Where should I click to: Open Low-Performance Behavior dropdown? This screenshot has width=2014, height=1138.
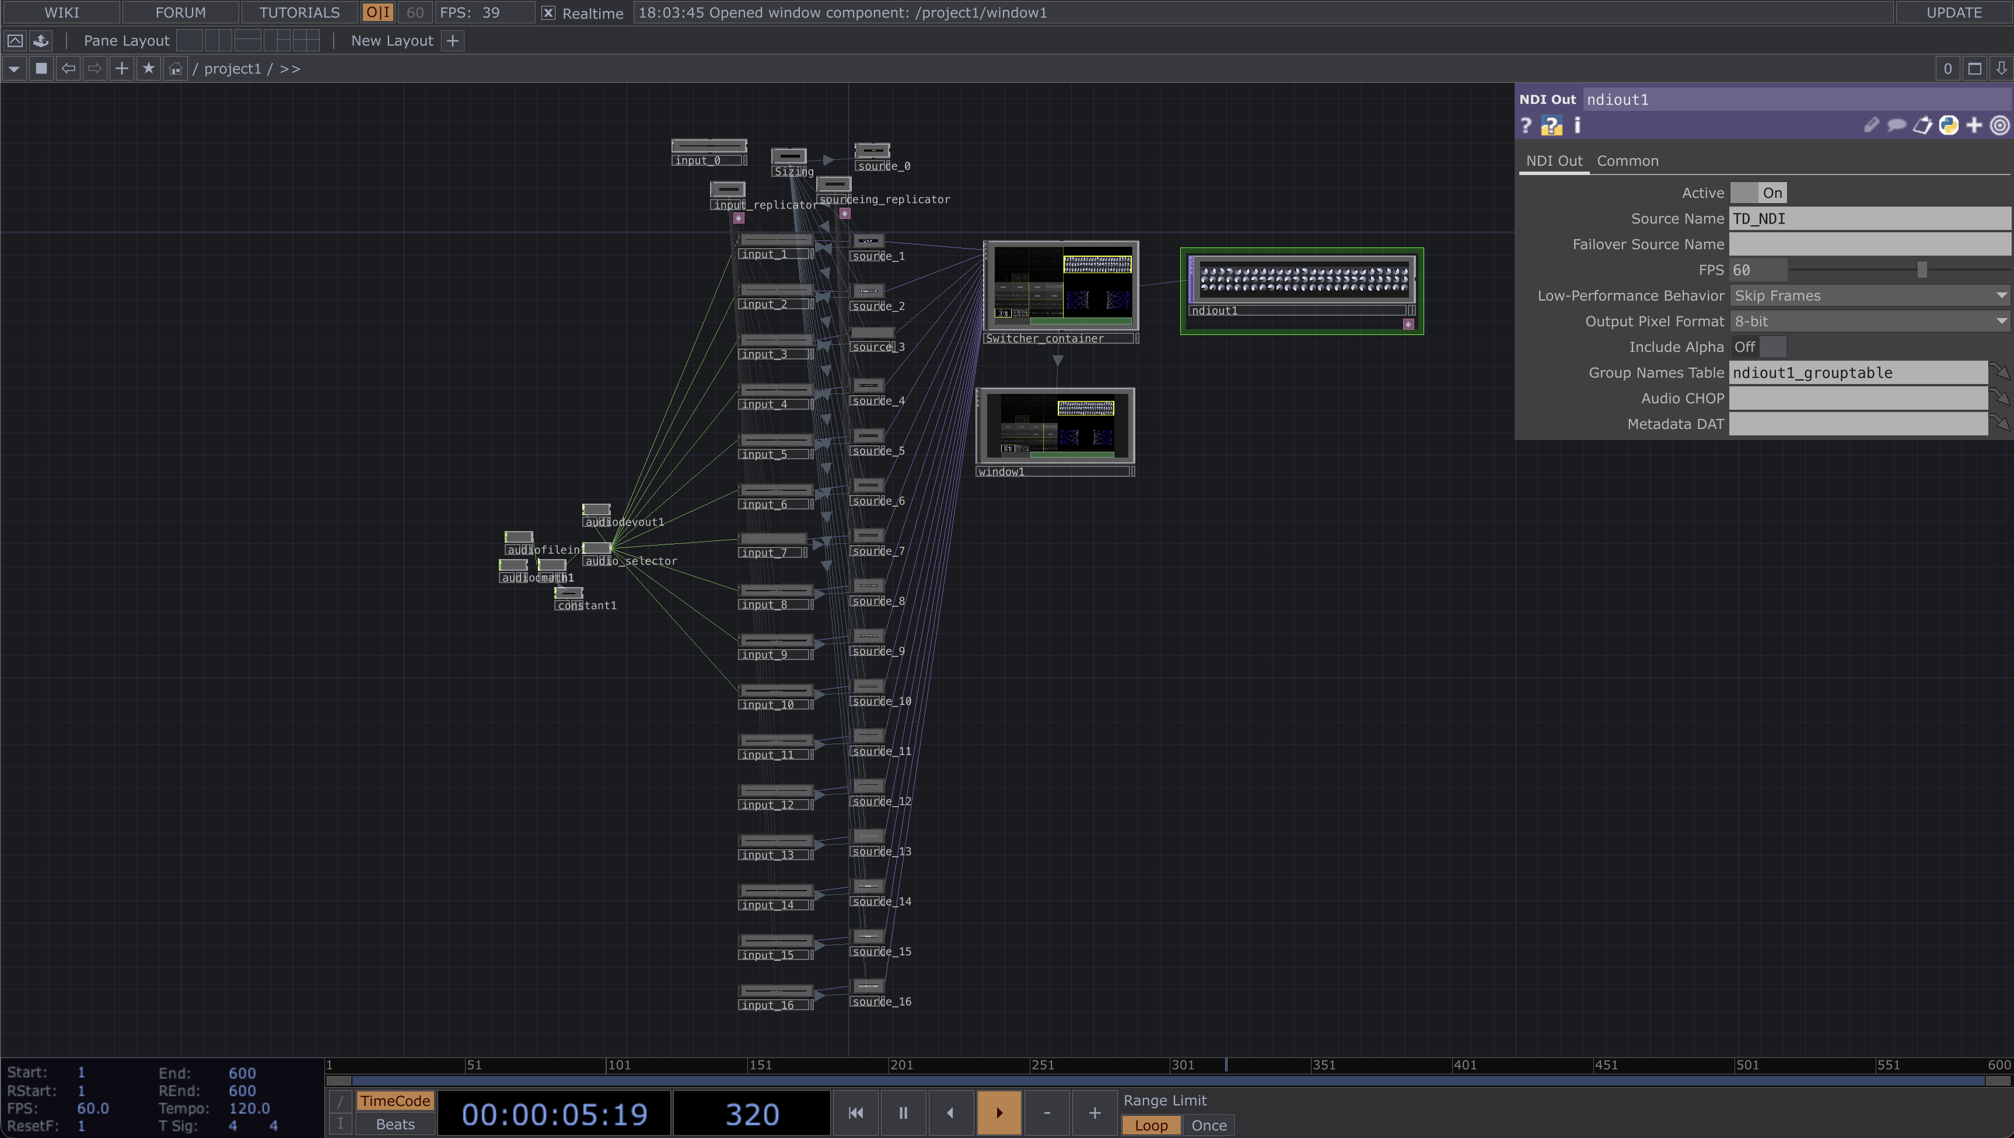[x=1869, y=296]
